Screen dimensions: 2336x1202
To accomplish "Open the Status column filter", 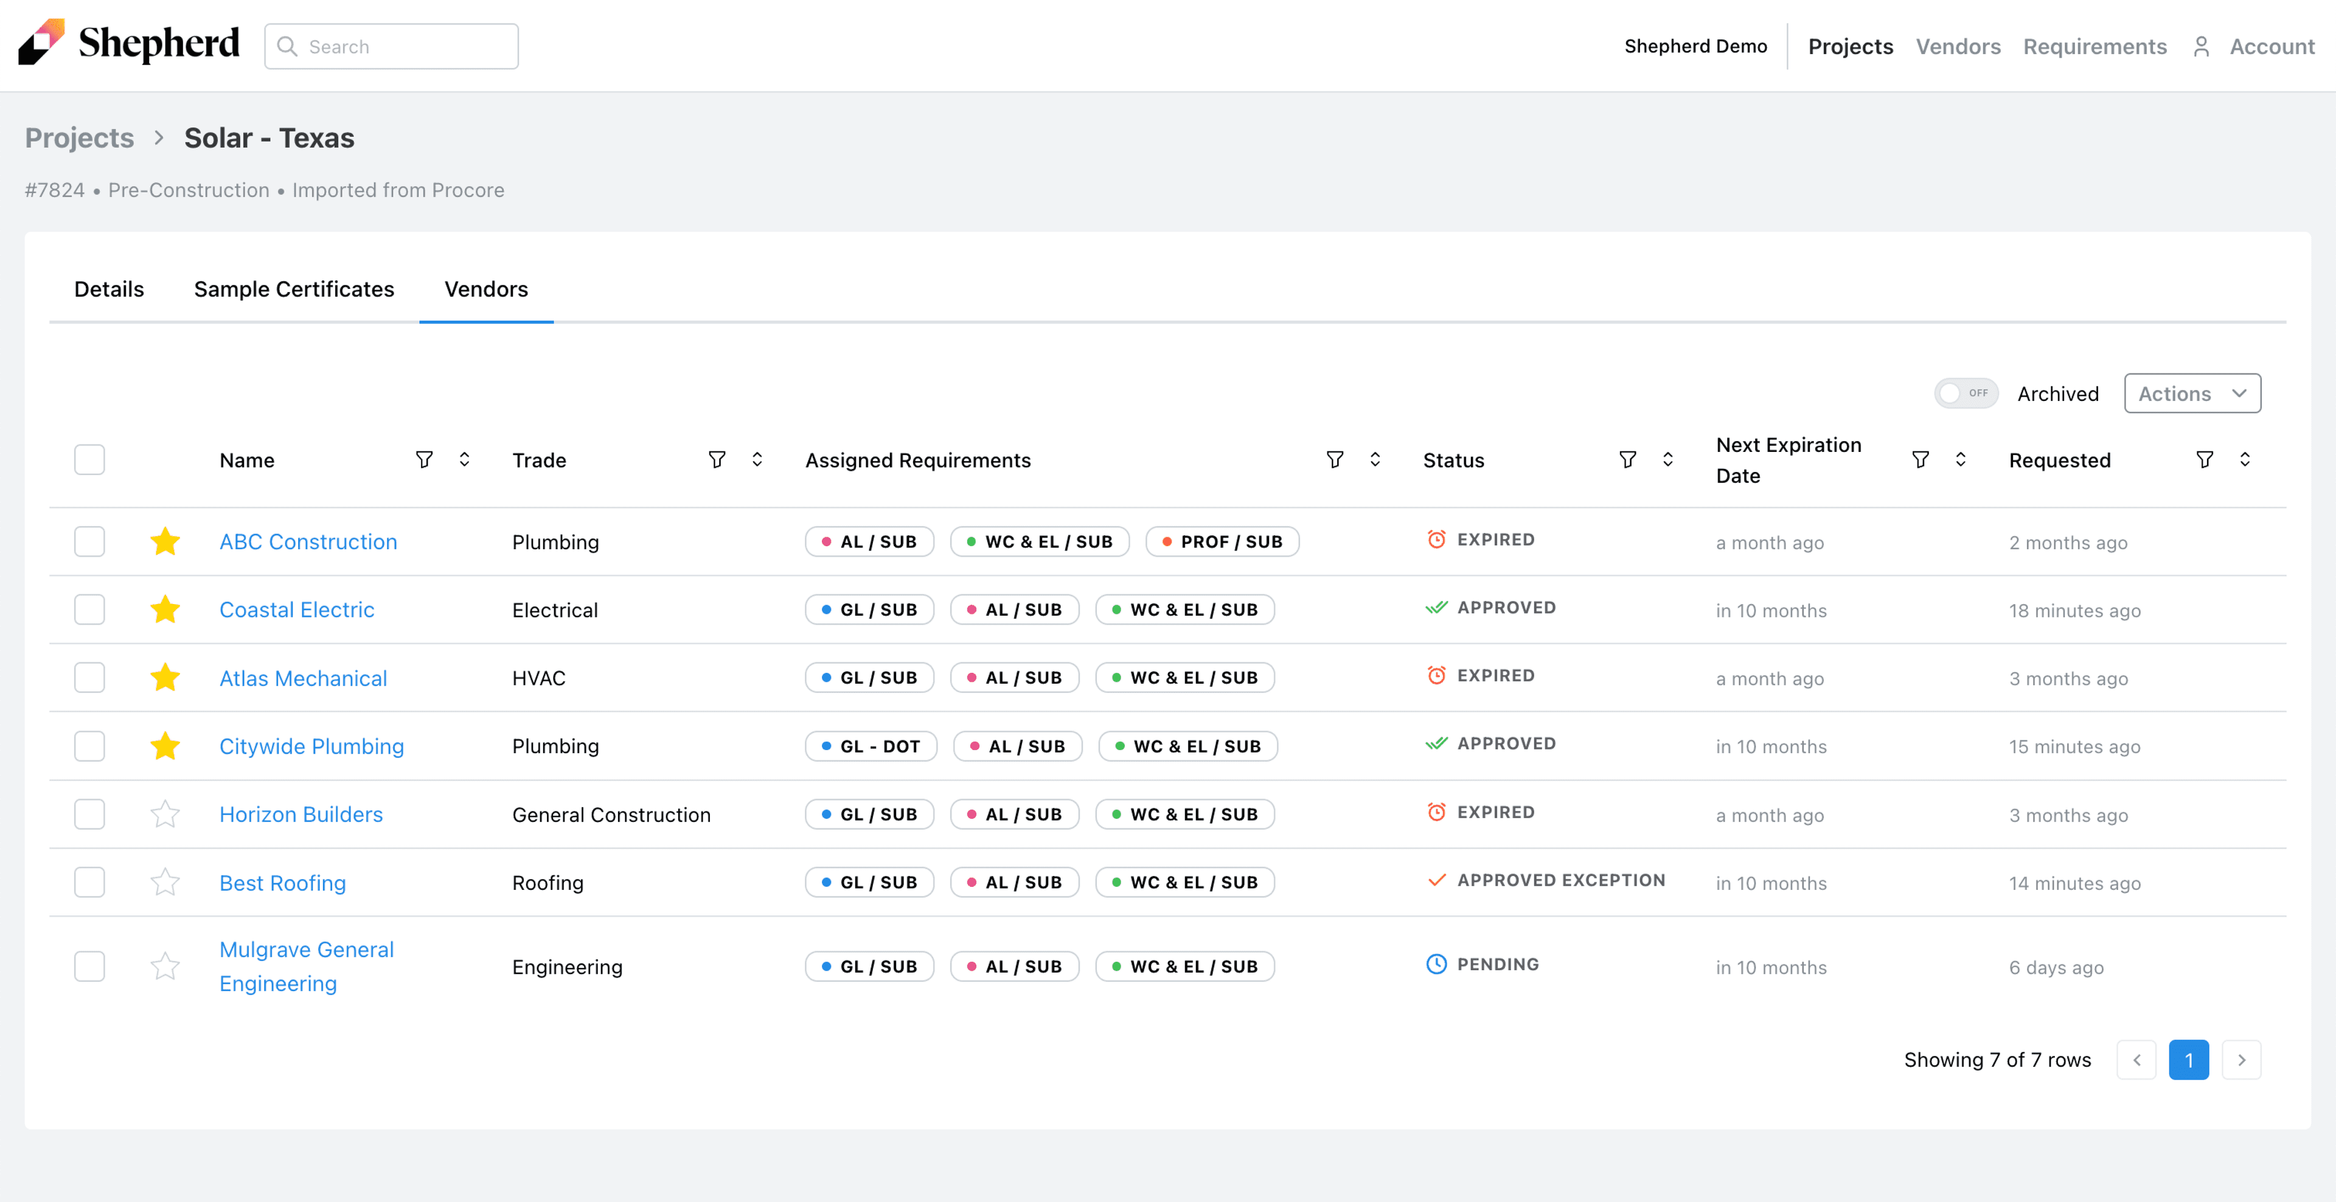I will click(1627, 460).
